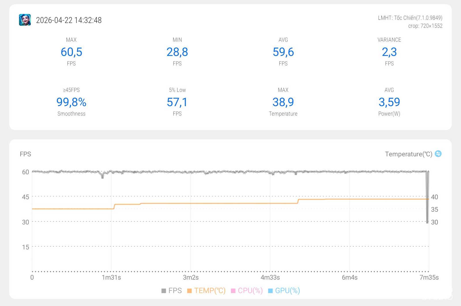Click the AVG FPS value 59,6
Image resolution: width=461 pixels, height=306 pixels.
pos(283,52)
